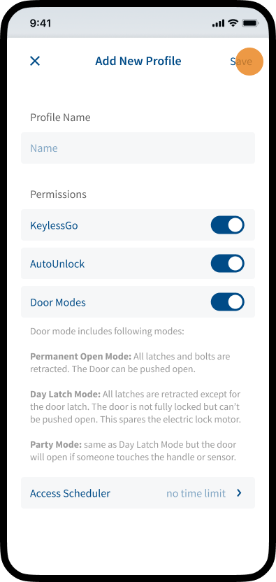The image size is (276, 582).
Task: Click the Party Mode description text
Action: (133, 451)
